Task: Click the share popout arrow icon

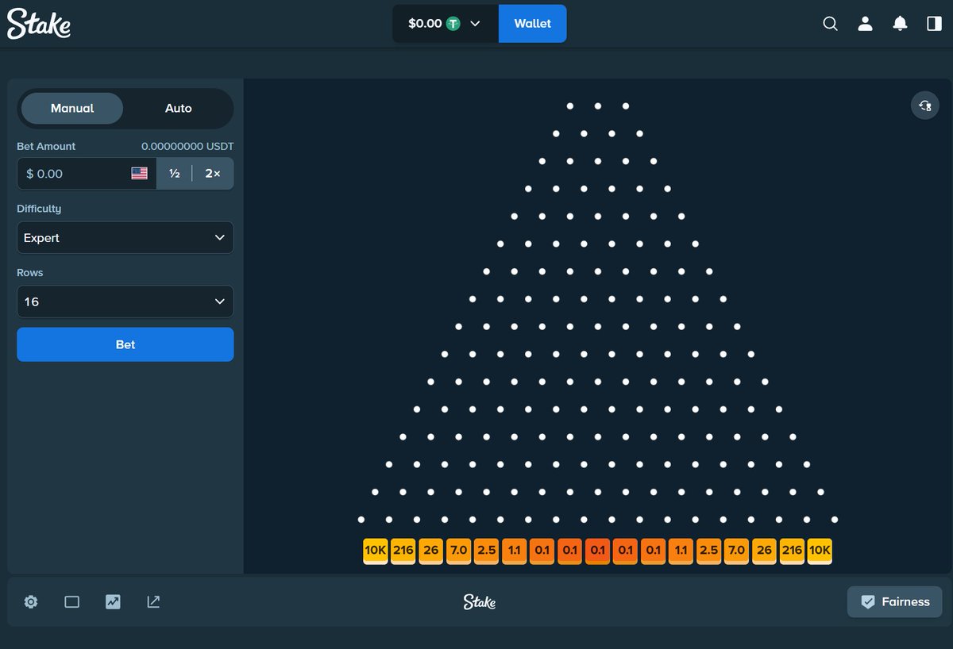Action: pos(153,602)
